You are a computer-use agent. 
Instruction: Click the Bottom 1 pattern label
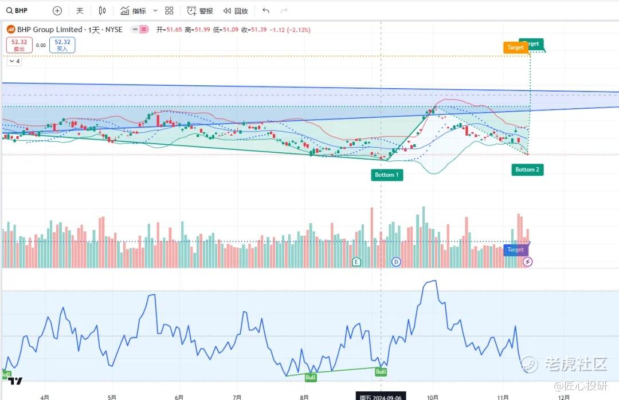(x=387, y=175)
